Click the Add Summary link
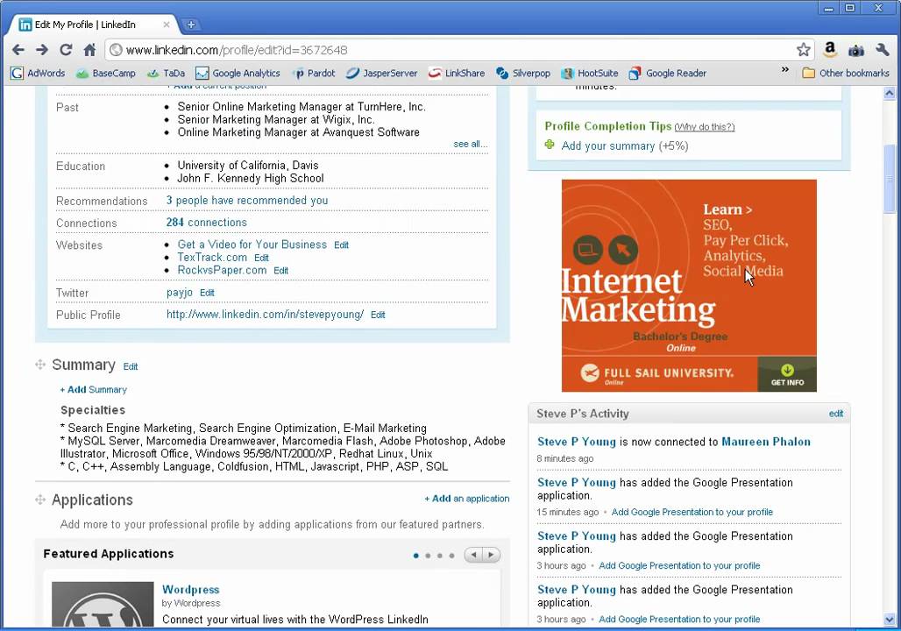Screen dimensions: 901x631 tap(93, 390)
